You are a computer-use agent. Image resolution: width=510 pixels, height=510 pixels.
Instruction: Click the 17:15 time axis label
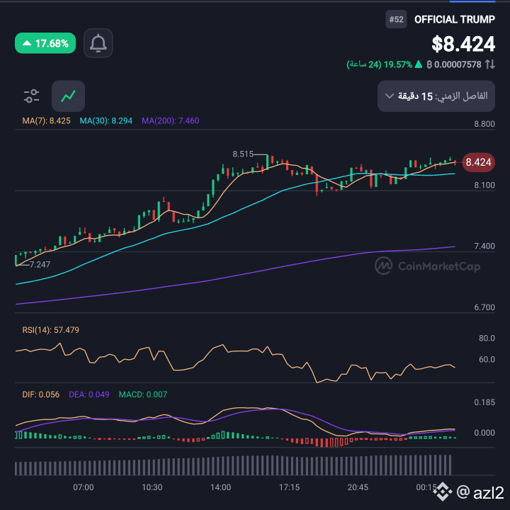[x=289, y=487]
